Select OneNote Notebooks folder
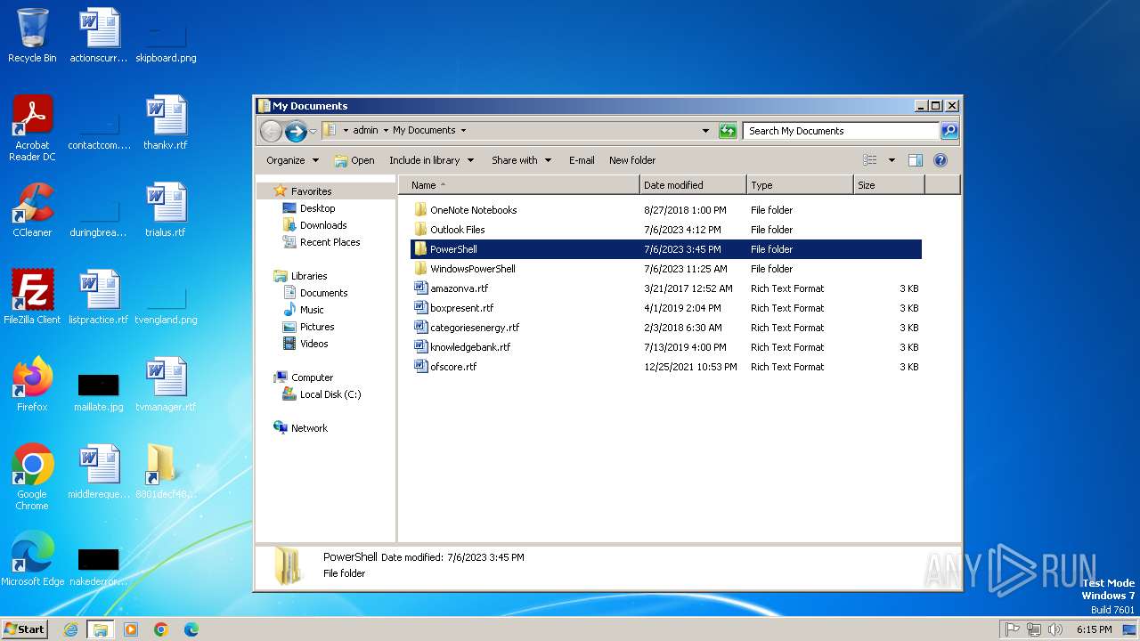The width and height of the screenshot is (1140, 641). (x=666, y=210)
